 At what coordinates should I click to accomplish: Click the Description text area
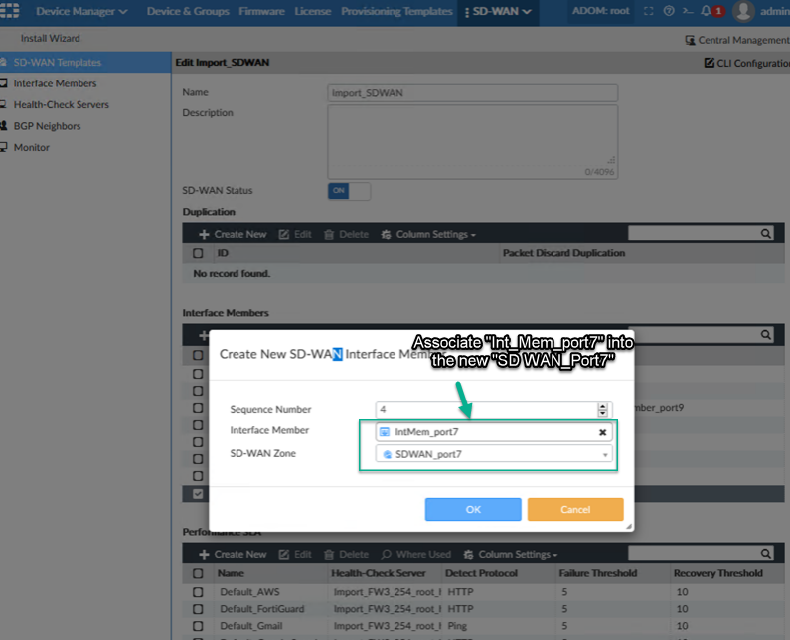[473, 141]
